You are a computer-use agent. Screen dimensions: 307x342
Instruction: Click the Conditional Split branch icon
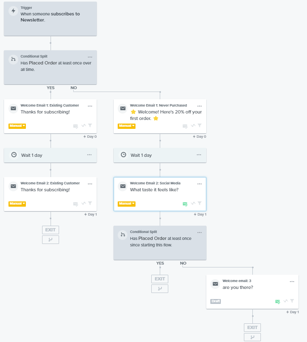tap(13, 60)
